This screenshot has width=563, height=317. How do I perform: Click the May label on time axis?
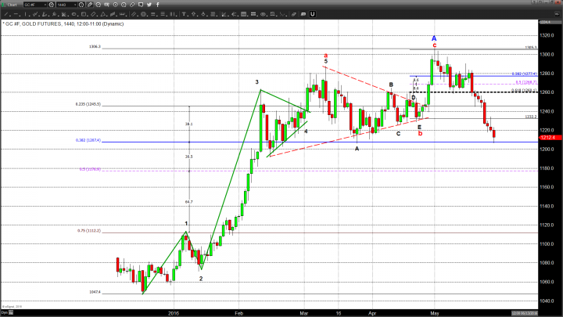pyautogui.click(x=435, y=313)
